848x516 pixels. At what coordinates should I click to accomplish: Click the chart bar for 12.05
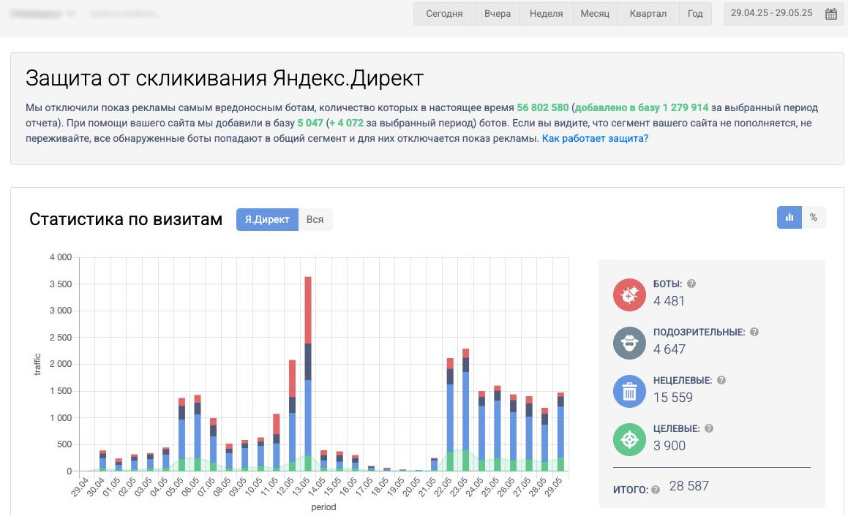click(292, 415)
